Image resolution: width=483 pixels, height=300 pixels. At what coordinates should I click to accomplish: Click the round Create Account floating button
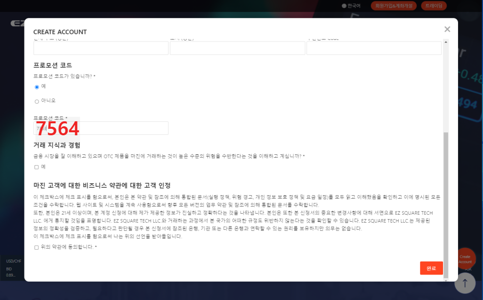tap(465, 259)
